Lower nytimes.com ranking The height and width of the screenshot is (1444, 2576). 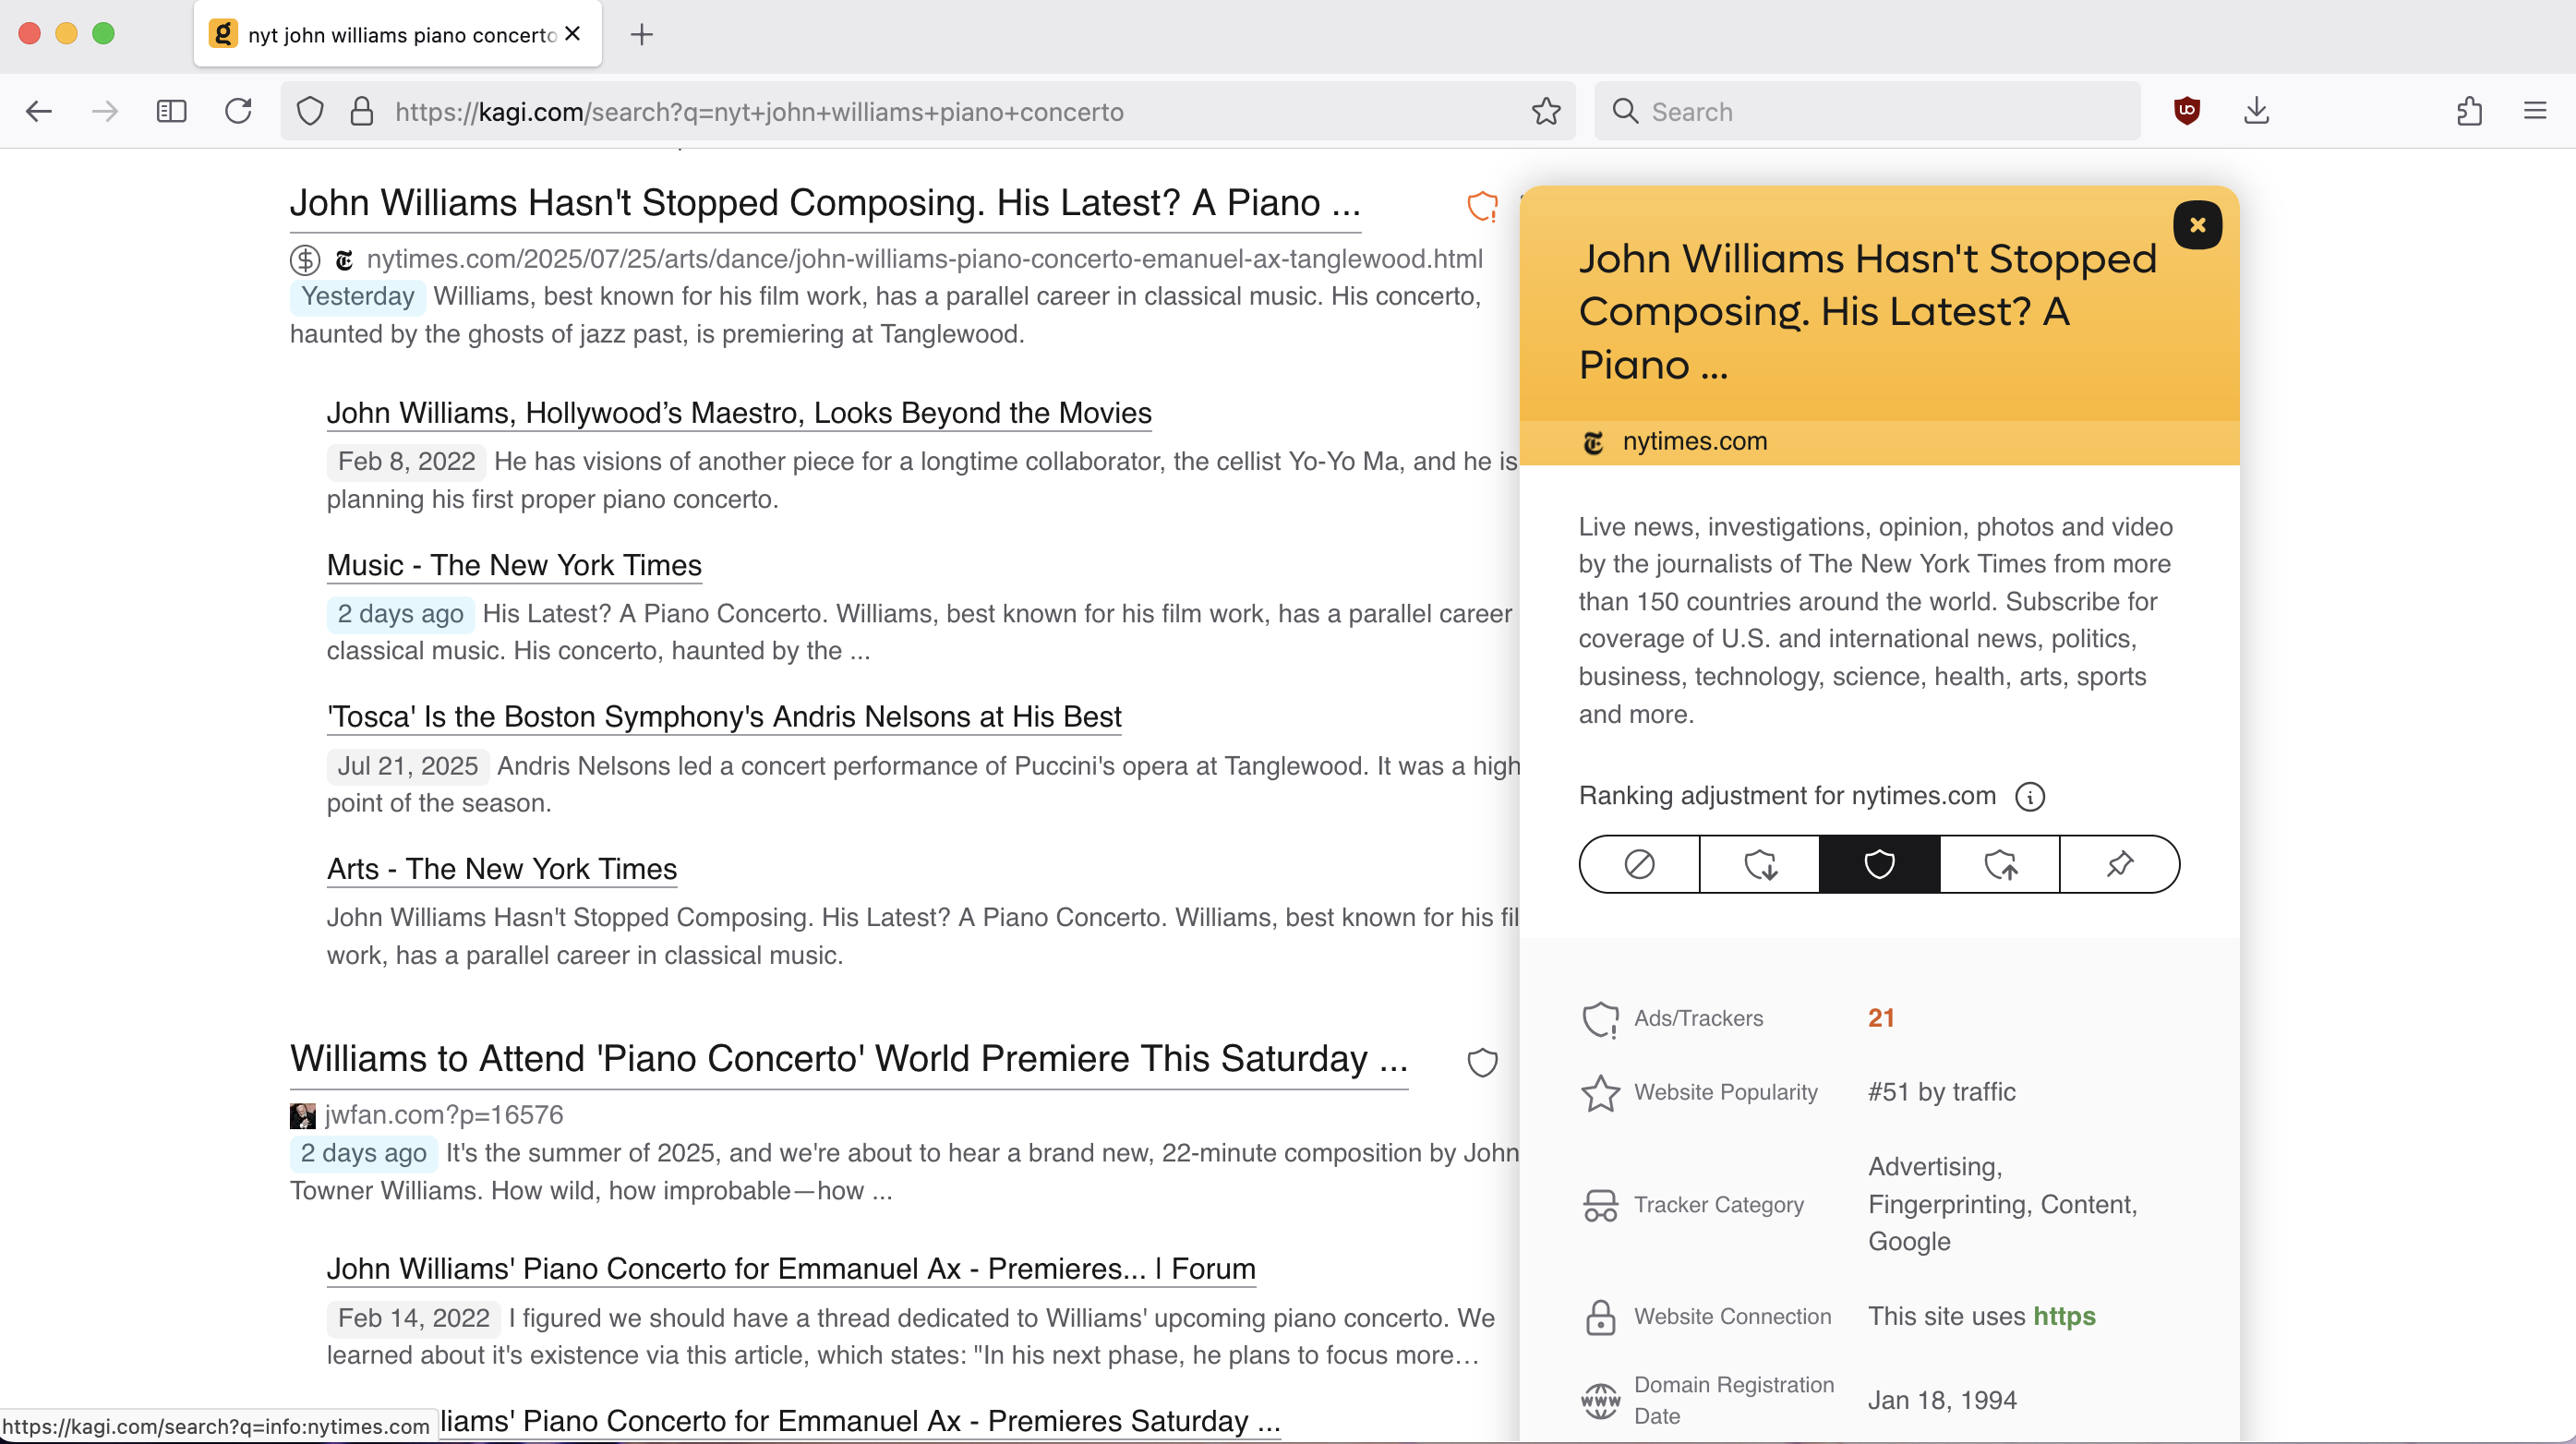(1759, 864)
